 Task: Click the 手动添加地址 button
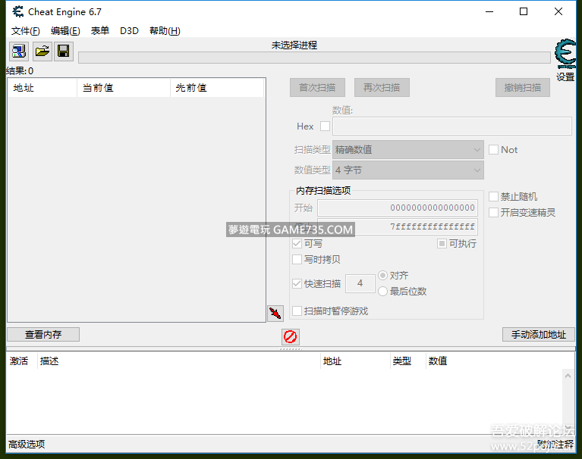coord(539,335)
